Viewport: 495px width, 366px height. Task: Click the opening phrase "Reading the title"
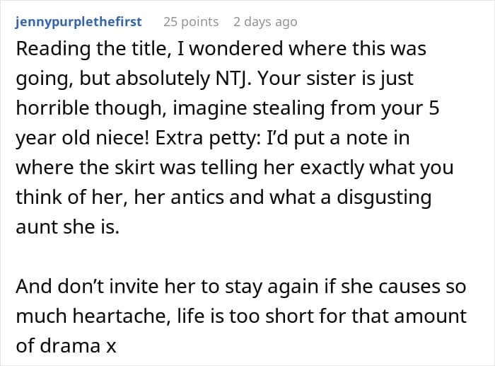(x=76, y=49)
